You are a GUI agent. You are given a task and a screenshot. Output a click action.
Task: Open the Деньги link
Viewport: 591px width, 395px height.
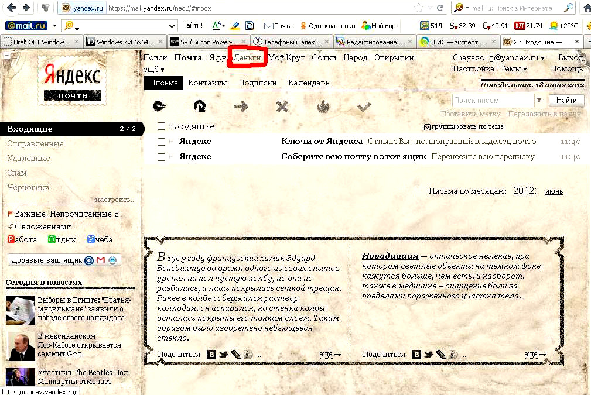[247, 57]
